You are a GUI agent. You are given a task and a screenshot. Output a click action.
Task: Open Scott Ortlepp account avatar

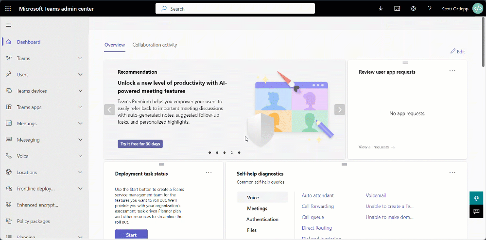coord(477,8)
